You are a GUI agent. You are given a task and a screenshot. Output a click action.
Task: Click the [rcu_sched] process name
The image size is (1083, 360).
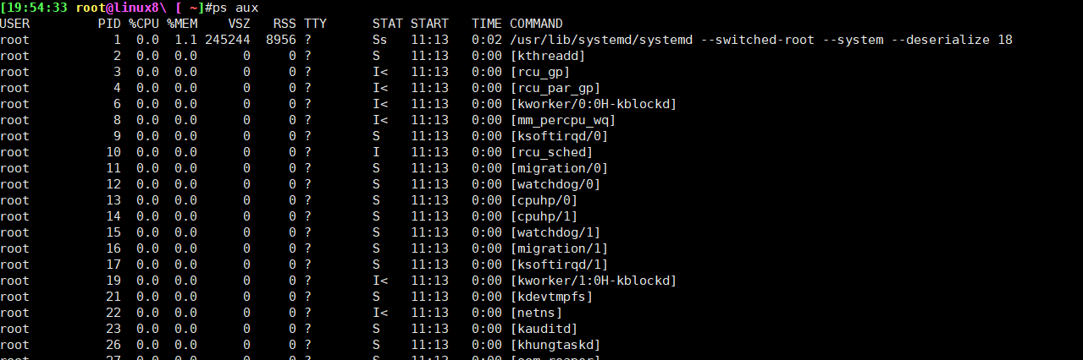pyautogui.click(x=551, y=152)
